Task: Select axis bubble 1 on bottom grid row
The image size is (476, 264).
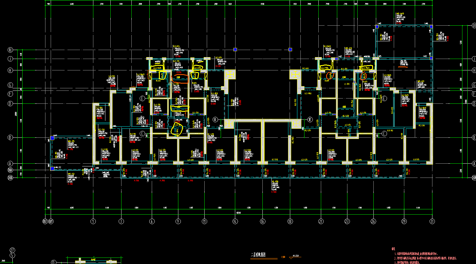Action: [93, 221]
